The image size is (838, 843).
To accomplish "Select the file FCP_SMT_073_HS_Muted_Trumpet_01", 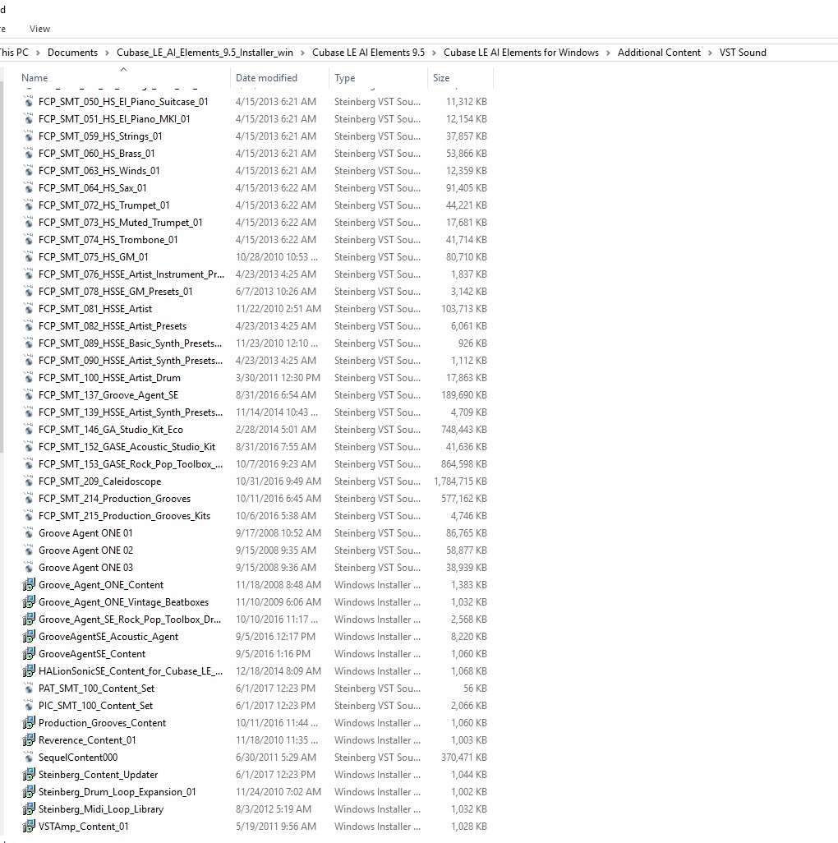I will pos(121,223).
